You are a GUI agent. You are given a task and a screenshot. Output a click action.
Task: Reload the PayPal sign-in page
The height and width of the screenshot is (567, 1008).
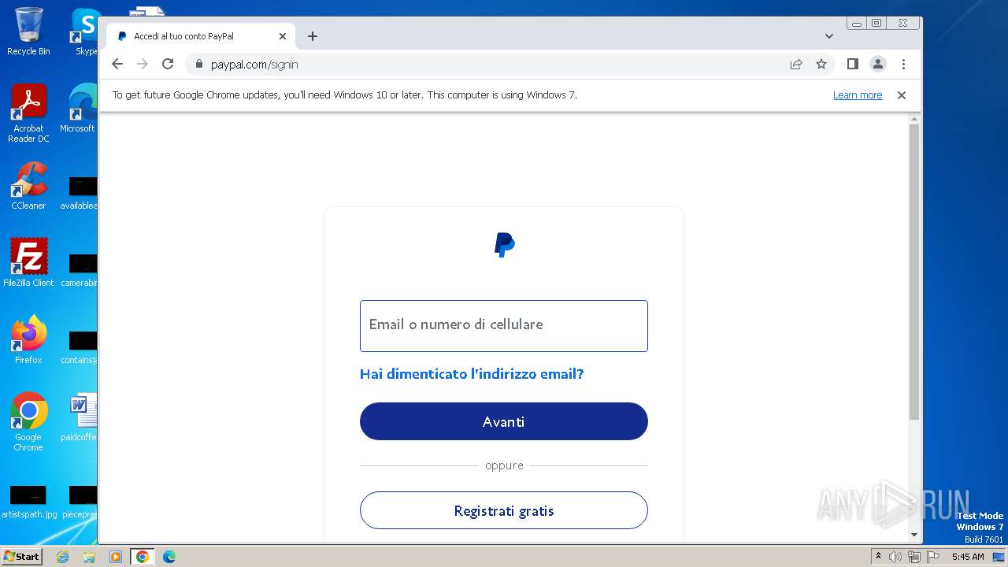[x=168, y=65]
